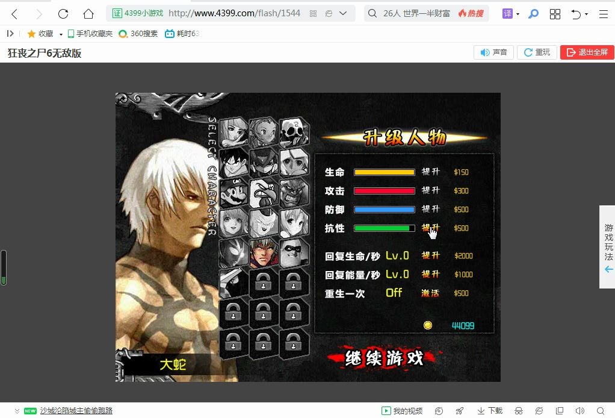Open 手机收藏夹 bookmark

(x=90, y=34)
